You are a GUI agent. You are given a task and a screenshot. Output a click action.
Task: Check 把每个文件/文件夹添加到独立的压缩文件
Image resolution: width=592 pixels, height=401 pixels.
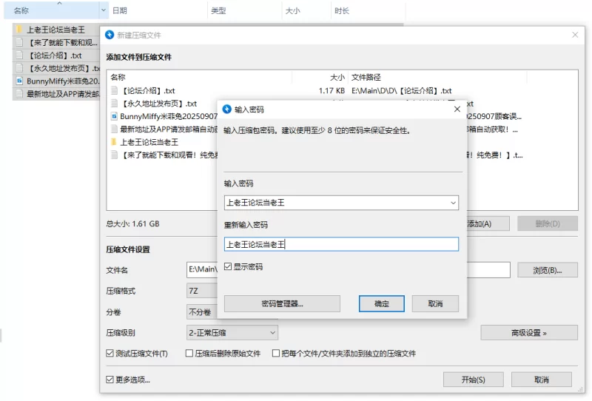(x=276, y=353)
